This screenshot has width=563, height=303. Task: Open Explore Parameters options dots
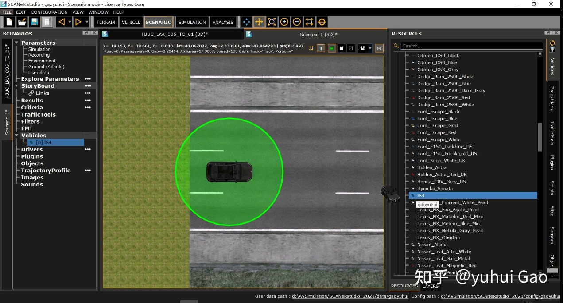click(x=88, y=79)
